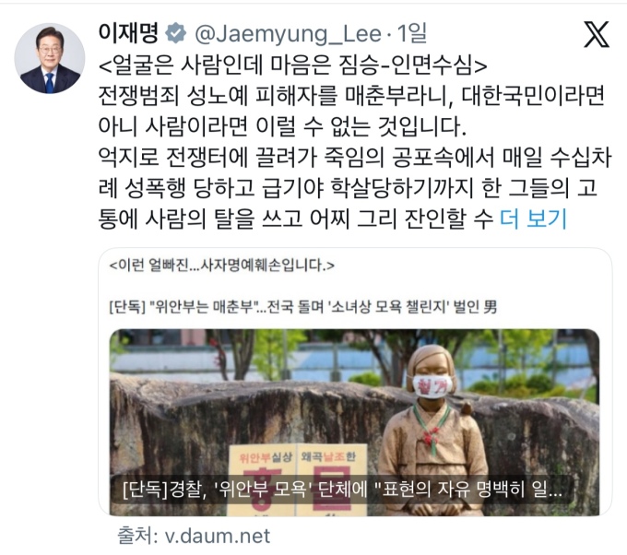
Task: Click the tweet line starting 전쟁범죄 성노예 피해자를
Action: (351, 96)
